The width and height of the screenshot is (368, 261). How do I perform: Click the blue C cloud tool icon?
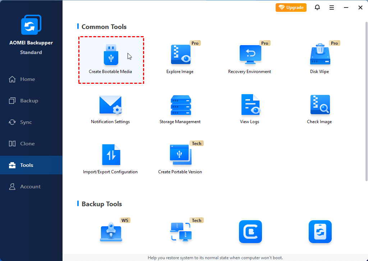250,232
